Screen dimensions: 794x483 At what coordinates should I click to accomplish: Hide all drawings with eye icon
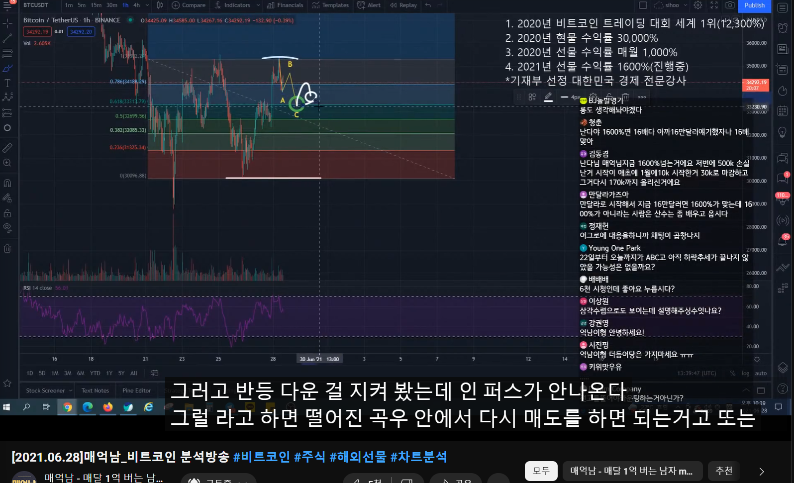click(x=7, y=228)
